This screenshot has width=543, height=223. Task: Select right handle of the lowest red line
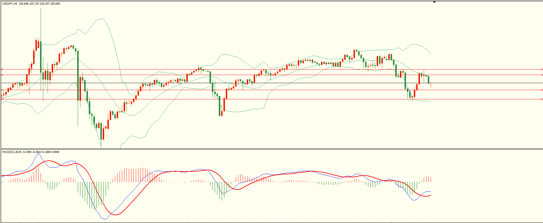point(542,99)
